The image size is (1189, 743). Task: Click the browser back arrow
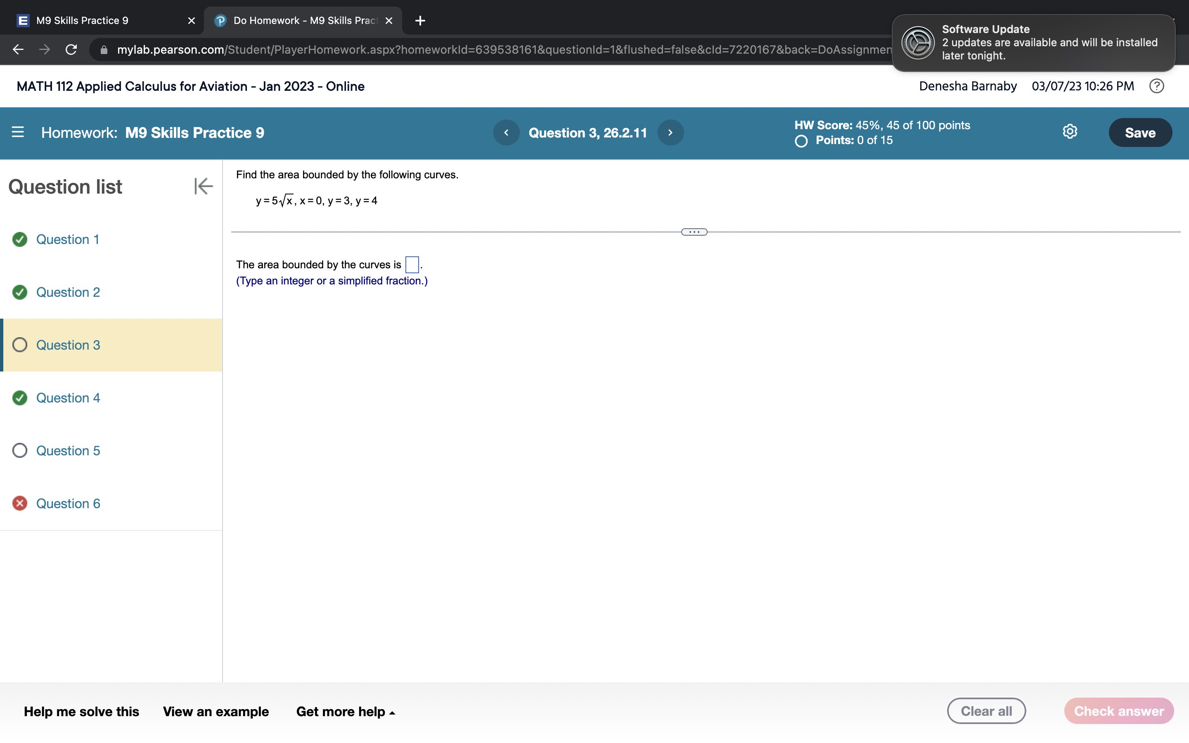pyautogui.click(x=18, y=50)
